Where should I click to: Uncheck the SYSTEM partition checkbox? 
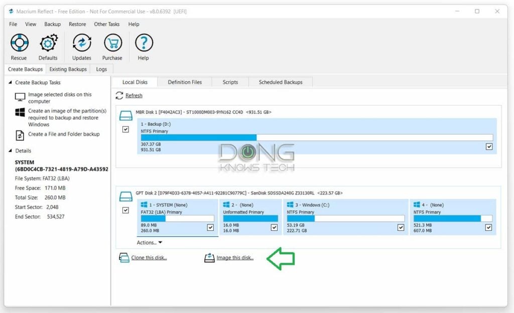210,227
